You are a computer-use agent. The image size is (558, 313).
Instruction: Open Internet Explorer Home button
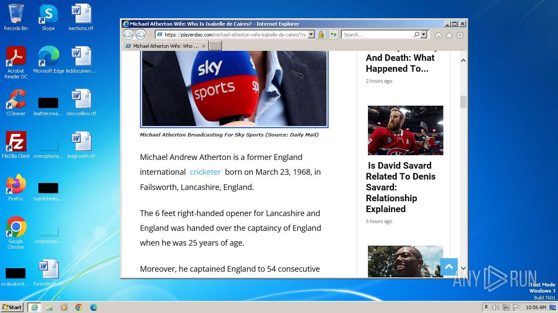(439, 35)
